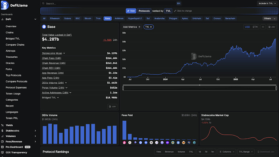279x157 pixels.
Task: Collapse the DeFi sidebar section
Action: point(35,19)
